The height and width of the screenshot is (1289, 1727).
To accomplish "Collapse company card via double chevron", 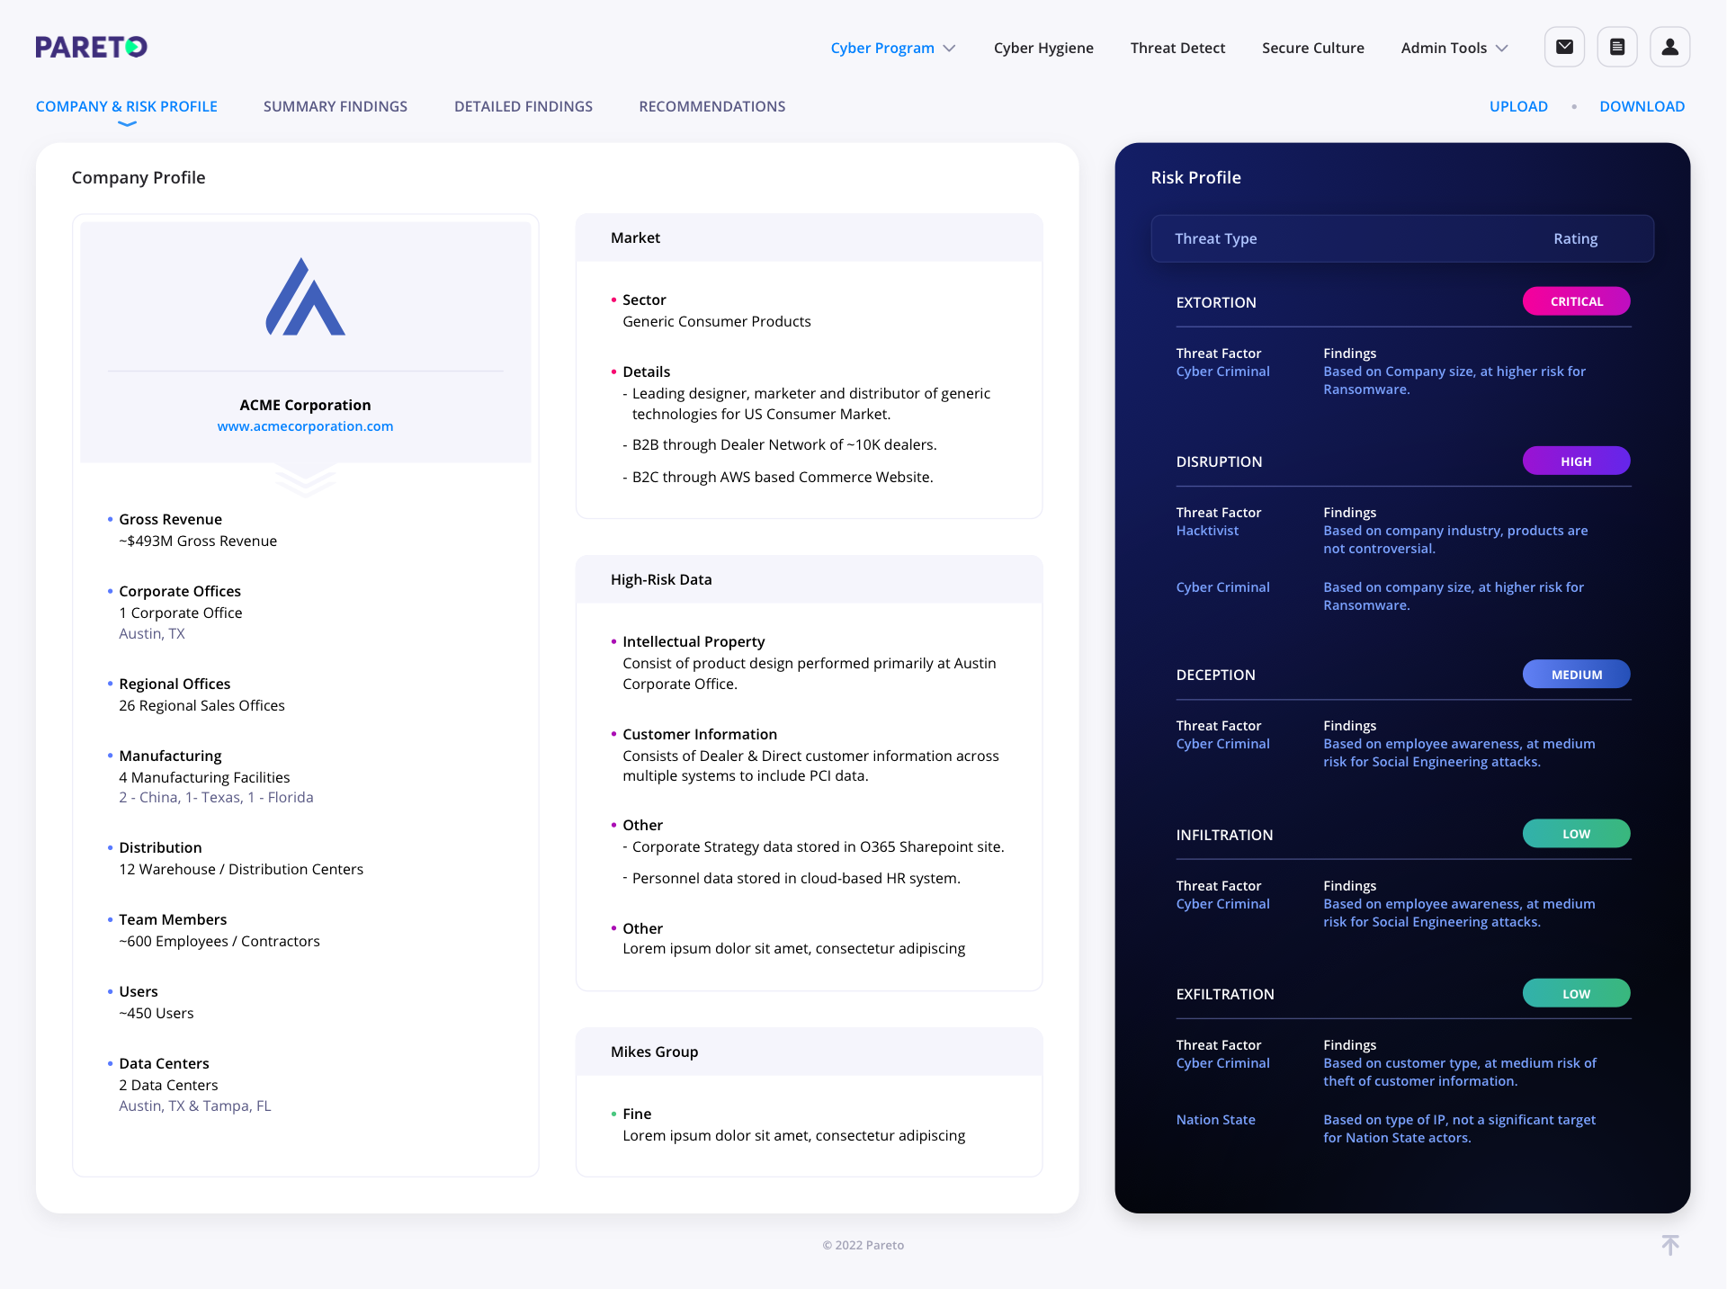I will click(x=305, y=481).
